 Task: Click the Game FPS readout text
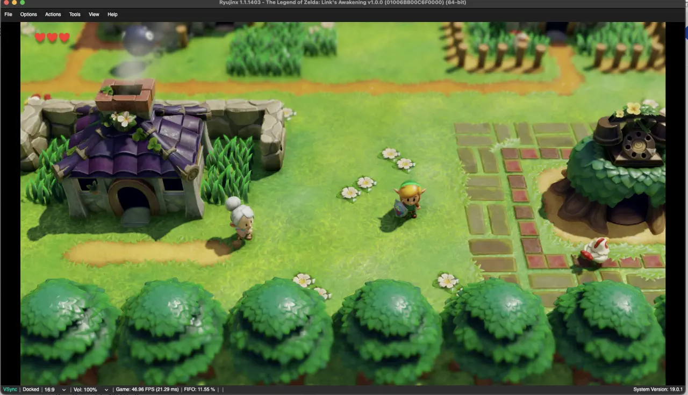click(147, 390)
